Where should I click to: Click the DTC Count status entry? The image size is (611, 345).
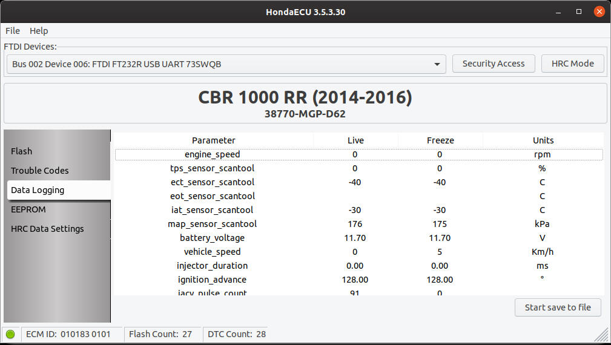(x=237, y=334)
